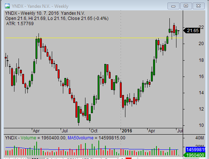This screenshot has height=159, width=209.
Task: Click the chart window icon in title bar
Action: [x=7, y=6]
